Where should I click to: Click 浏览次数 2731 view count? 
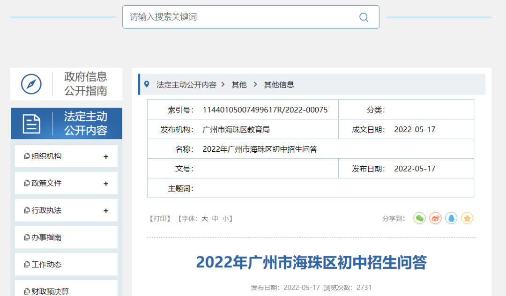click(348, 288)
